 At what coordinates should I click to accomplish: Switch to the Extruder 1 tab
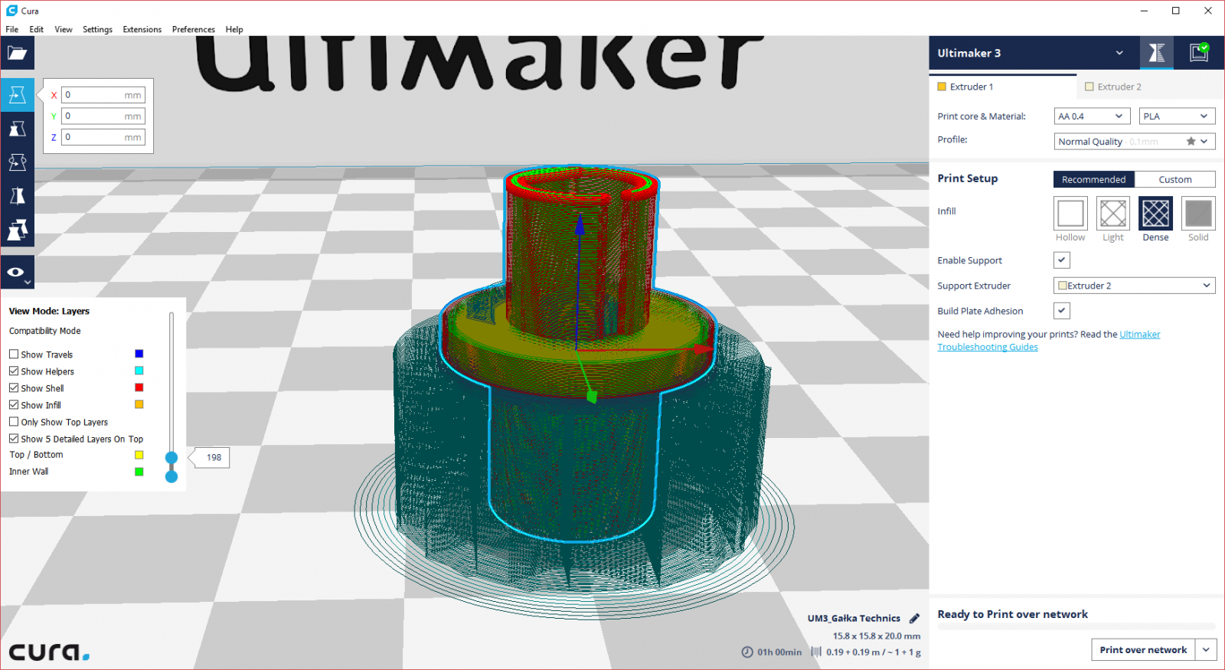pyautogui.click(x=1003, y=87)
